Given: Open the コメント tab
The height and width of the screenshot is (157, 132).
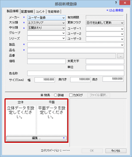Looking at the screenshot, I should coord(40,11).
